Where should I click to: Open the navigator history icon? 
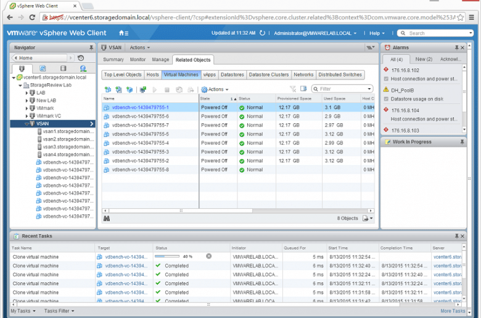click(x=81, y=58)
